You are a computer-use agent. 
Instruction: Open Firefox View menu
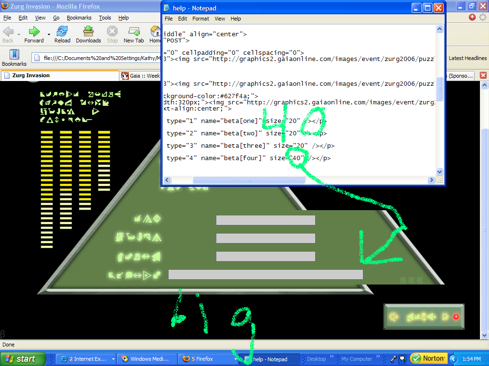click(40, 18)
